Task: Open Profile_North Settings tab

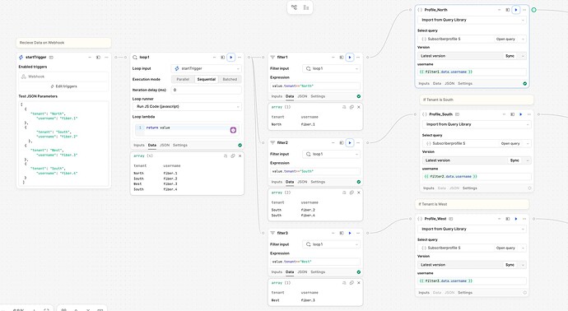Action: tap(465, 84)
